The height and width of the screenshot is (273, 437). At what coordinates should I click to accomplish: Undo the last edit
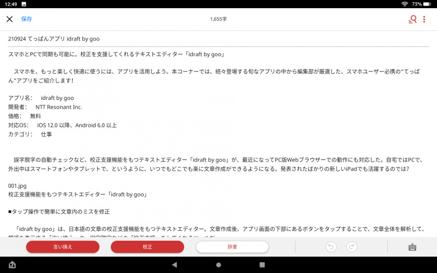(331, 247)
